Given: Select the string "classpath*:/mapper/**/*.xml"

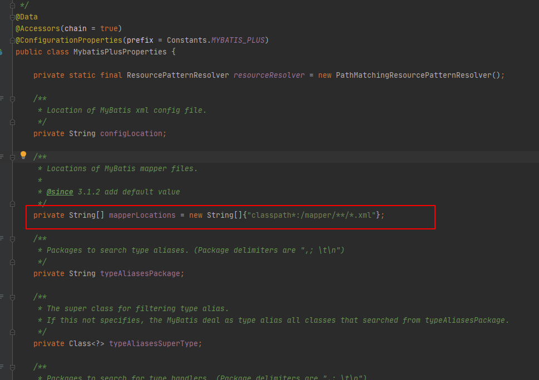Looking at the screenshot, I should pos(311,215).
